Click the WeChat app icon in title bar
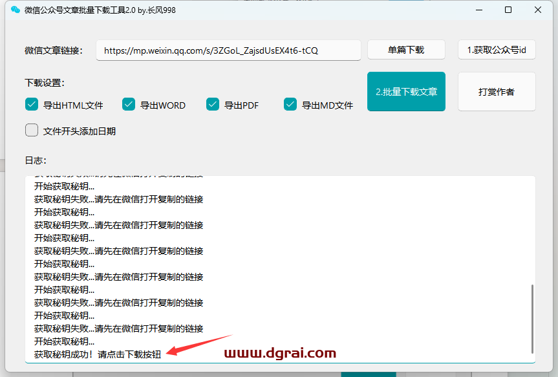Image resolution: width=558 pixels, height=377 pixels. click(x=16, y=10)
